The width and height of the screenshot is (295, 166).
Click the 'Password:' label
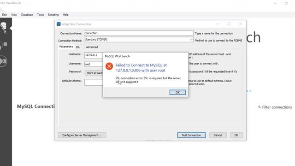coord(75,71)
